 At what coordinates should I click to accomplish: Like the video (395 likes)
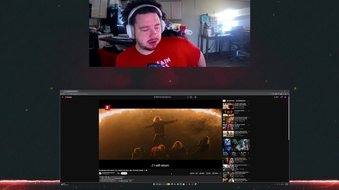[192, 173]
